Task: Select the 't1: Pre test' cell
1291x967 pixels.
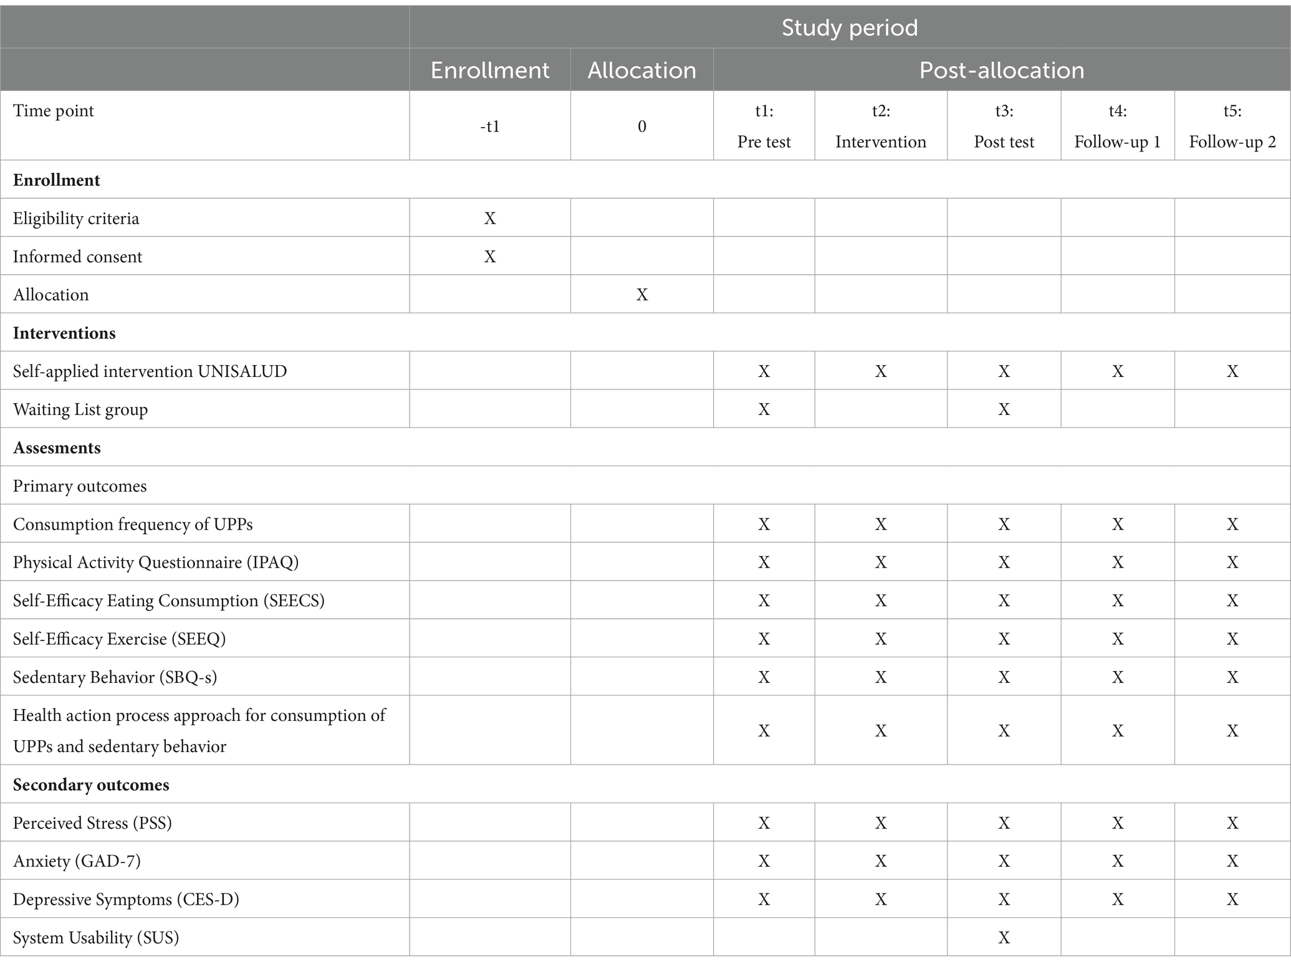Action: [x=764, y=126]
